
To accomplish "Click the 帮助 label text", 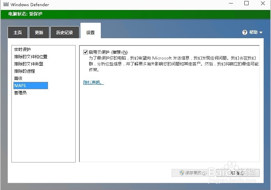I will point(253,32).
